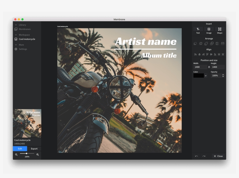Switch to the Edit tab
The image size is (239, 178).
click(x=20, y=149)
